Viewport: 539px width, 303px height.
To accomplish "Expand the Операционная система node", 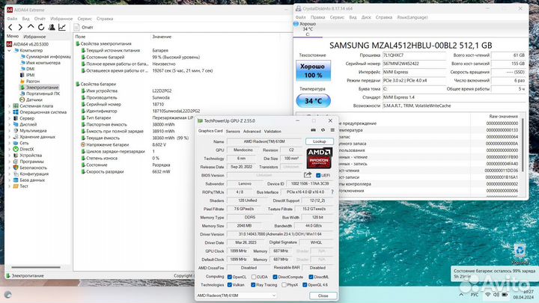I will [x=9, y=112].
